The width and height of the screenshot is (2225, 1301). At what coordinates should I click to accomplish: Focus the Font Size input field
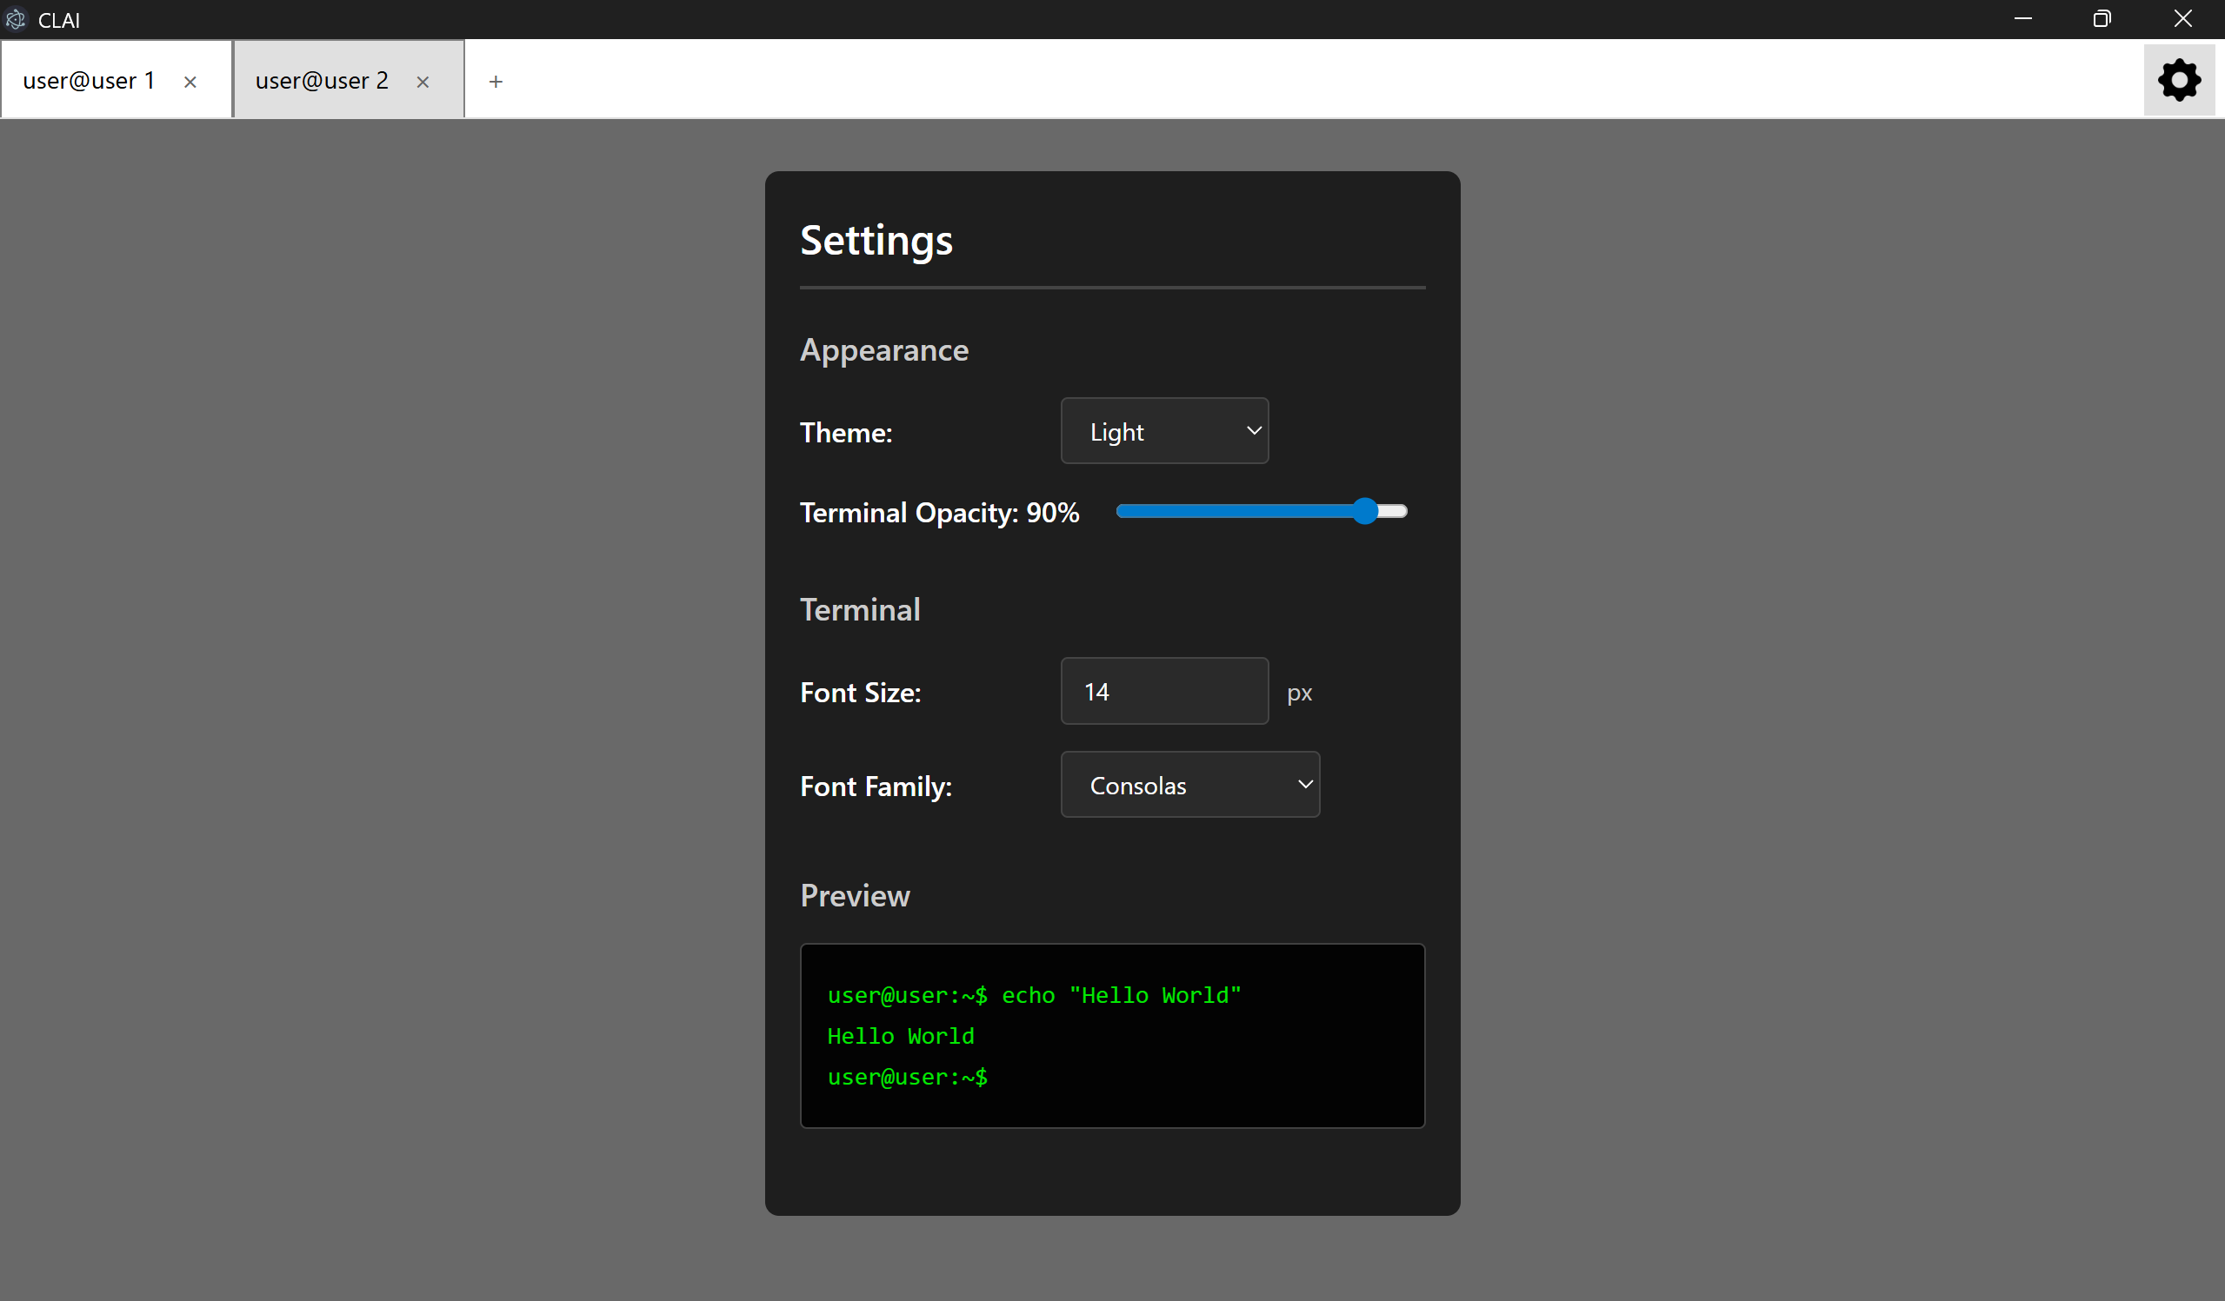point(1163,691)
